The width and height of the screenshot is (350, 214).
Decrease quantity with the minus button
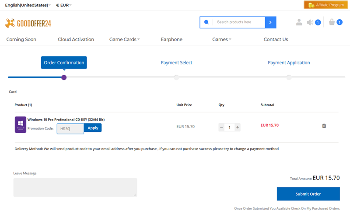pos(221,128)
